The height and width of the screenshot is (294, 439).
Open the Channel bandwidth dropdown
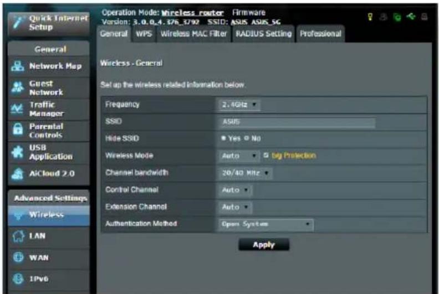[x=246, y=173]
